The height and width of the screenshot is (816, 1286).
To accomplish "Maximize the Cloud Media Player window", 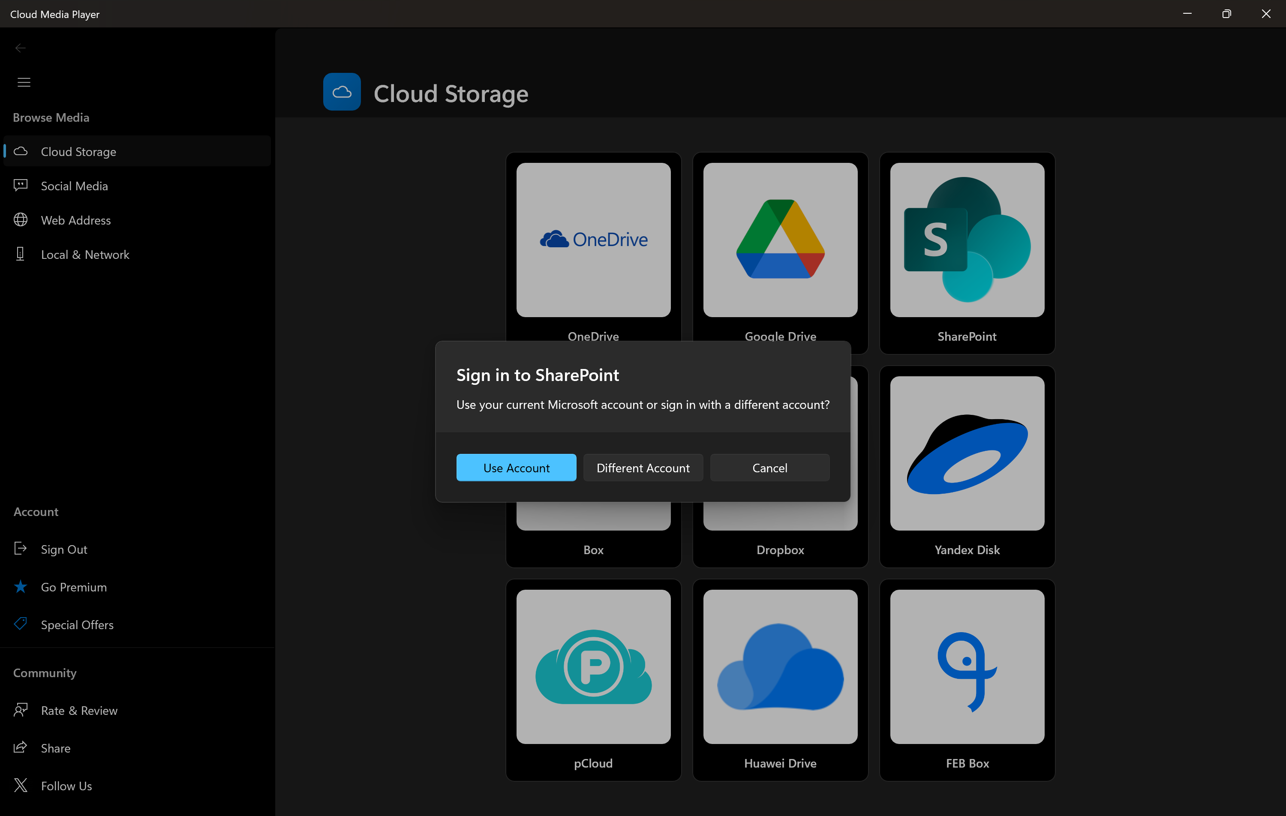I will [x=1227, y=14].
